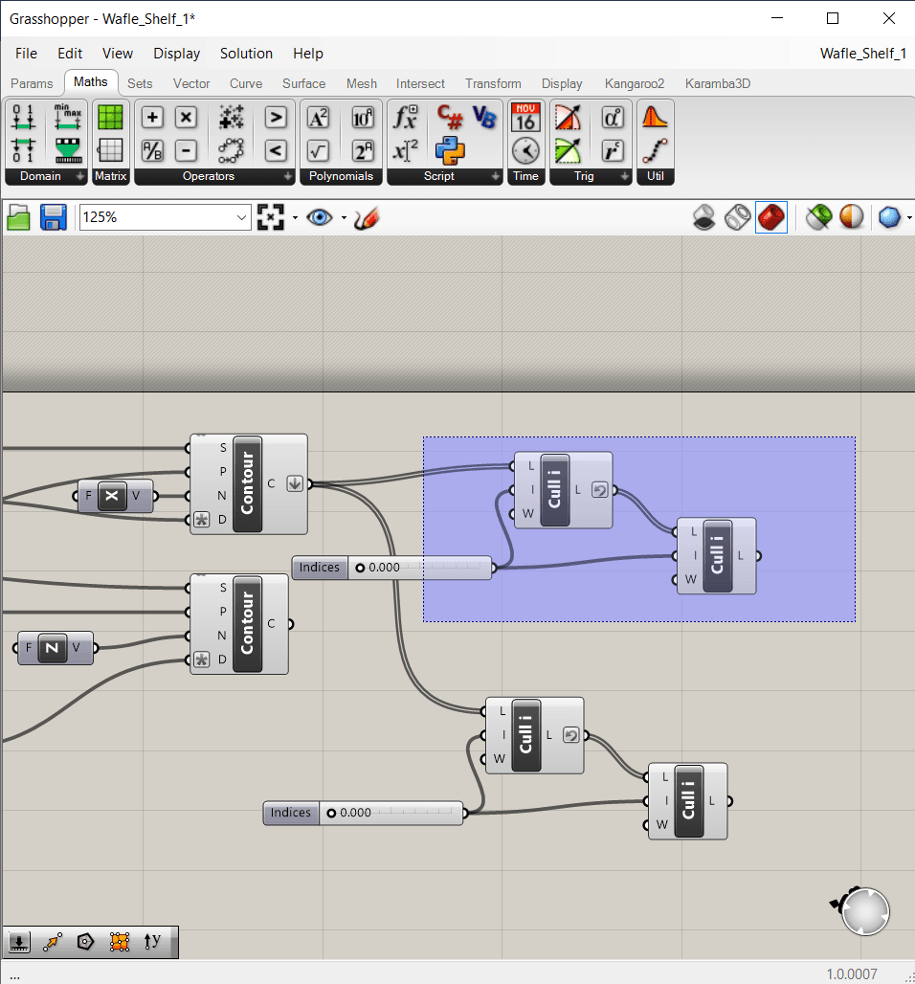Click the Zoom Extents button
The image size is (915, 984).
[x=271, y=217]
